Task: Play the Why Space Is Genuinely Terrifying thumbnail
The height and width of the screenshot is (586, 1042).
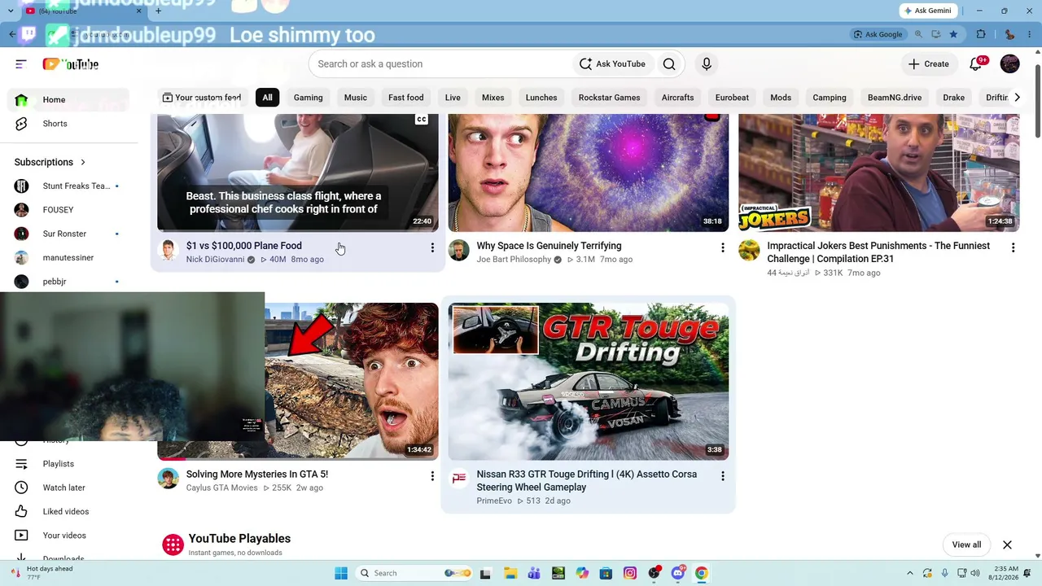Action: (589, 173)
